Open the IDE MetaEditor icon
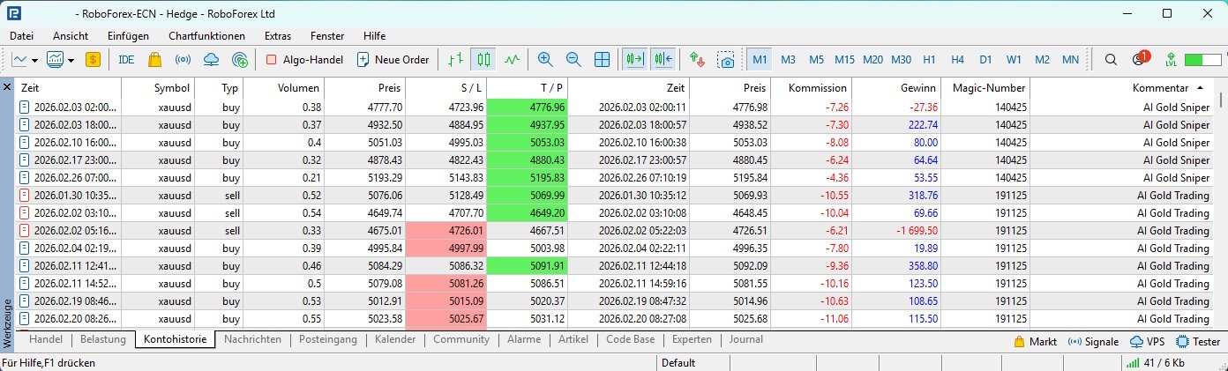 tap(126, 60)
